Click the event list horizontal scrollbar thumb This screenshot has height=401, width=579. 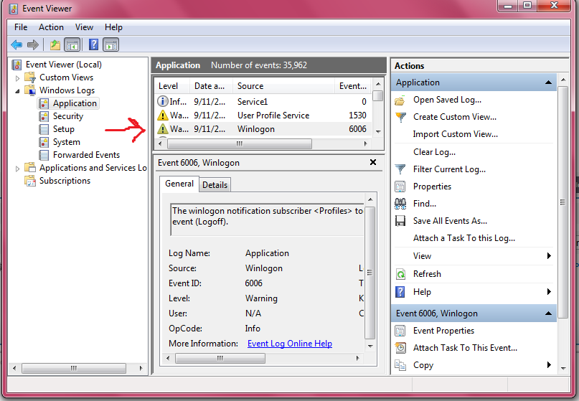240,143
